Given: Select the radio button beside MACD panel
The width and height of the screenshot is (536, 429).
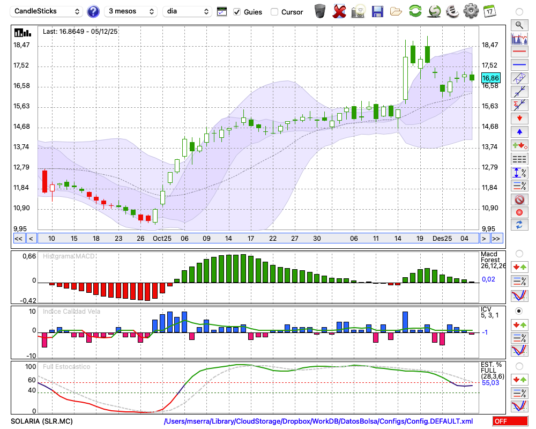Looking at the screenshot, I should pyautogui.click(x=519, y=253).
